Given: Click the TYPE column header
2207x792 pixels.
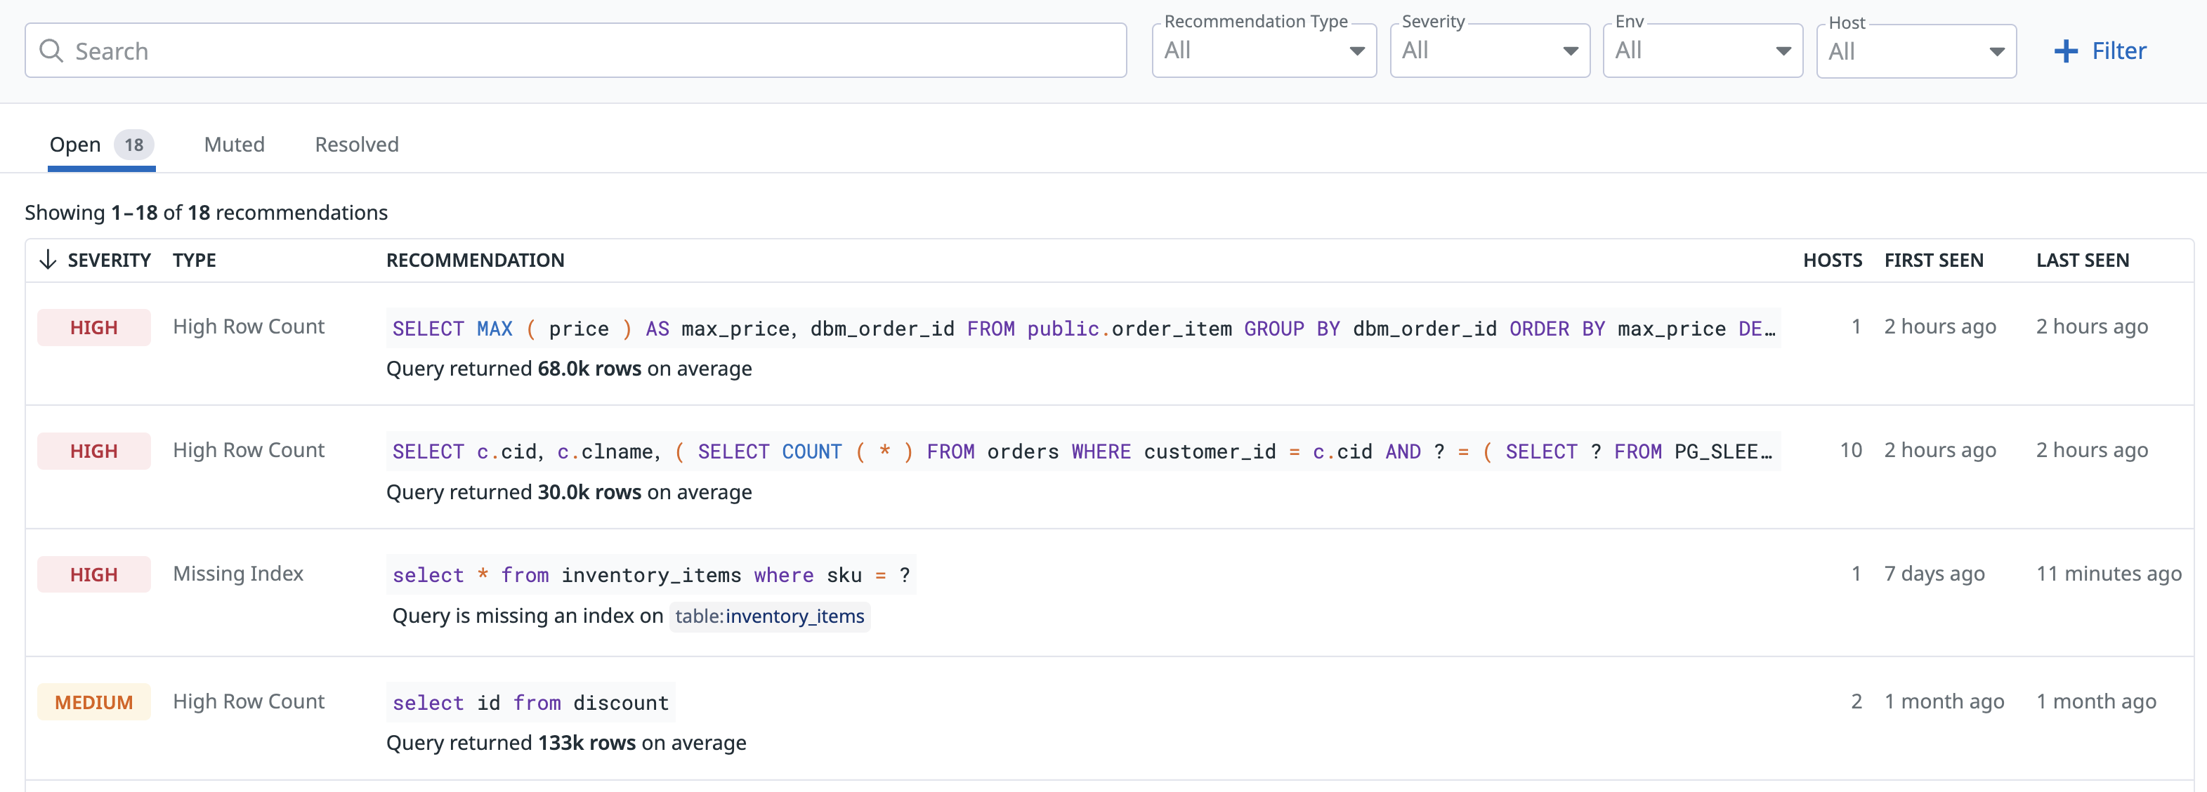Looking at the screenshot, I should (195, 259).
